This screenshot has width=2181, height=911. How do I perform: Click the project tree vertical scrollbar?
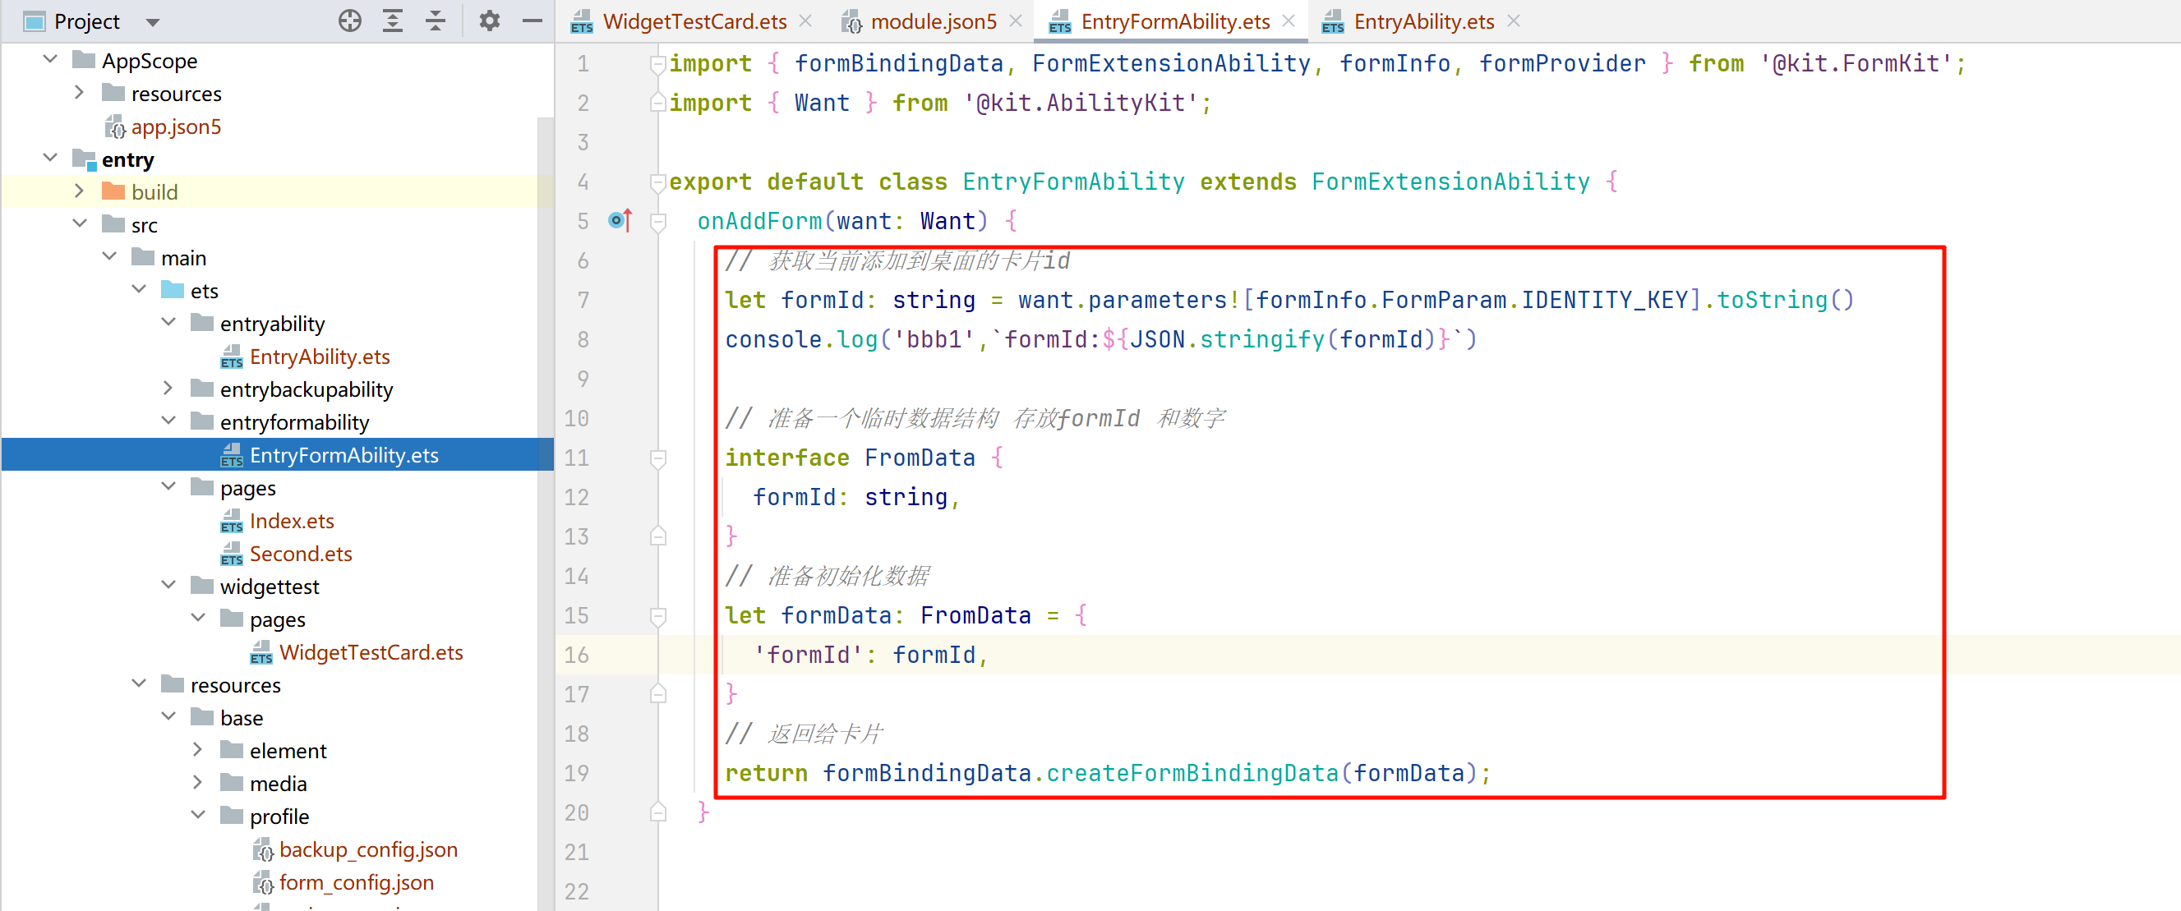546,508
